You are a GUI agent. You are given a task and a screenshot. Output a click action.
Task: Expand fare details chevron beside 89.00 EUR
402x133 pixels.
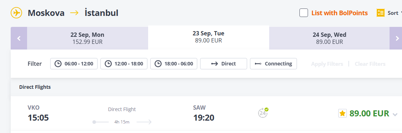(x=395, y=114)
